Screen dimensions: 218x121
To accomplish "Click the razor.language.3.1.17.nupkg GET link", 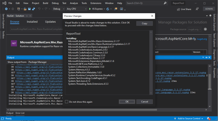I will pos(173,90).
